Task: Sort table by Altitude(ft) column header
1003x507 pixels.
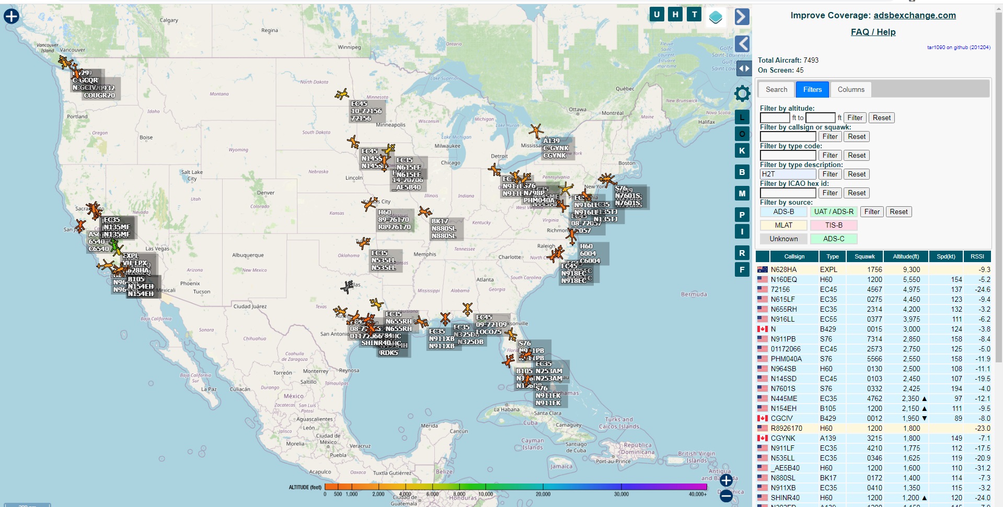Action: [x=905, y=256]
